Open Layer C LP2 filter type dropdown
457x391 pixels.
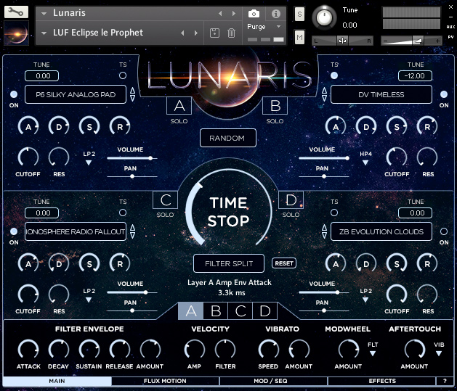[x=89, y=300]
